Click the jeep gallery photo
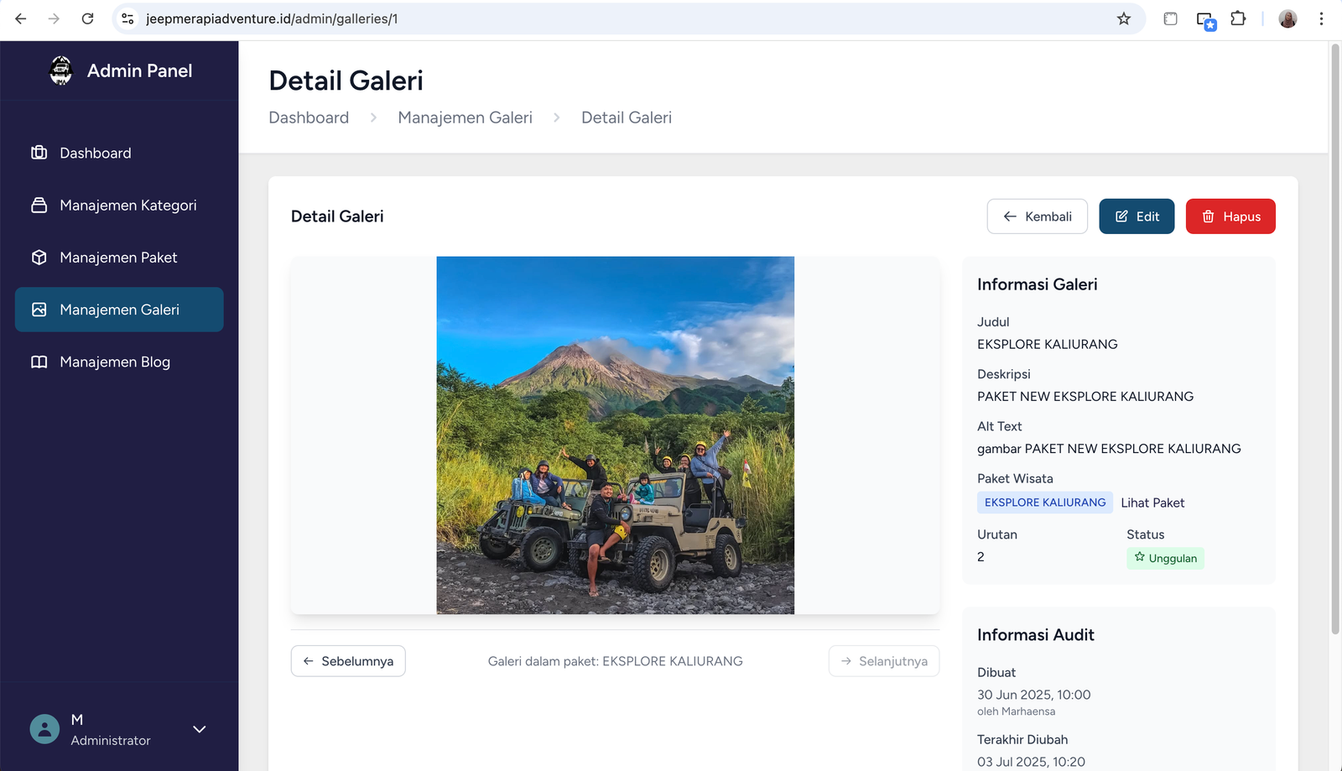 click(615, 435)
